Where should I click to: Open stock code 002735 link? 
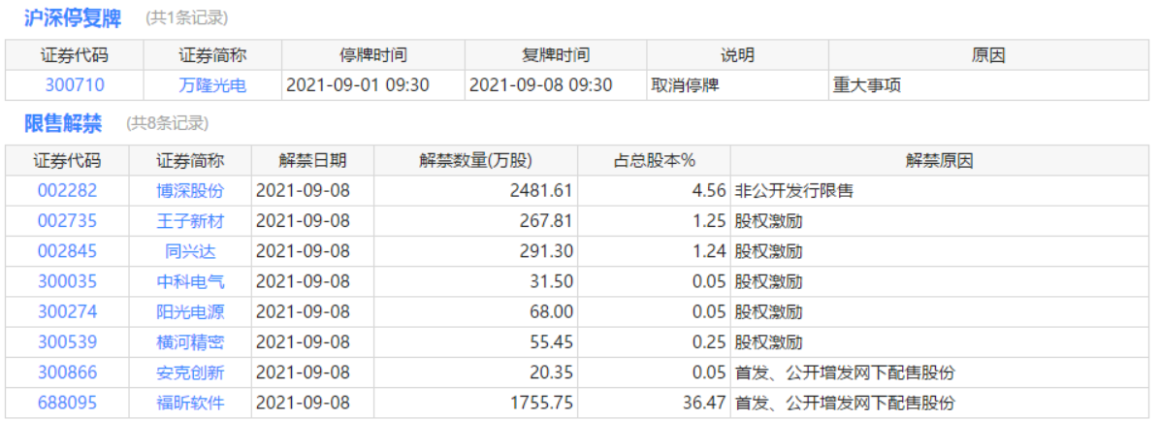tap(67, 221)
